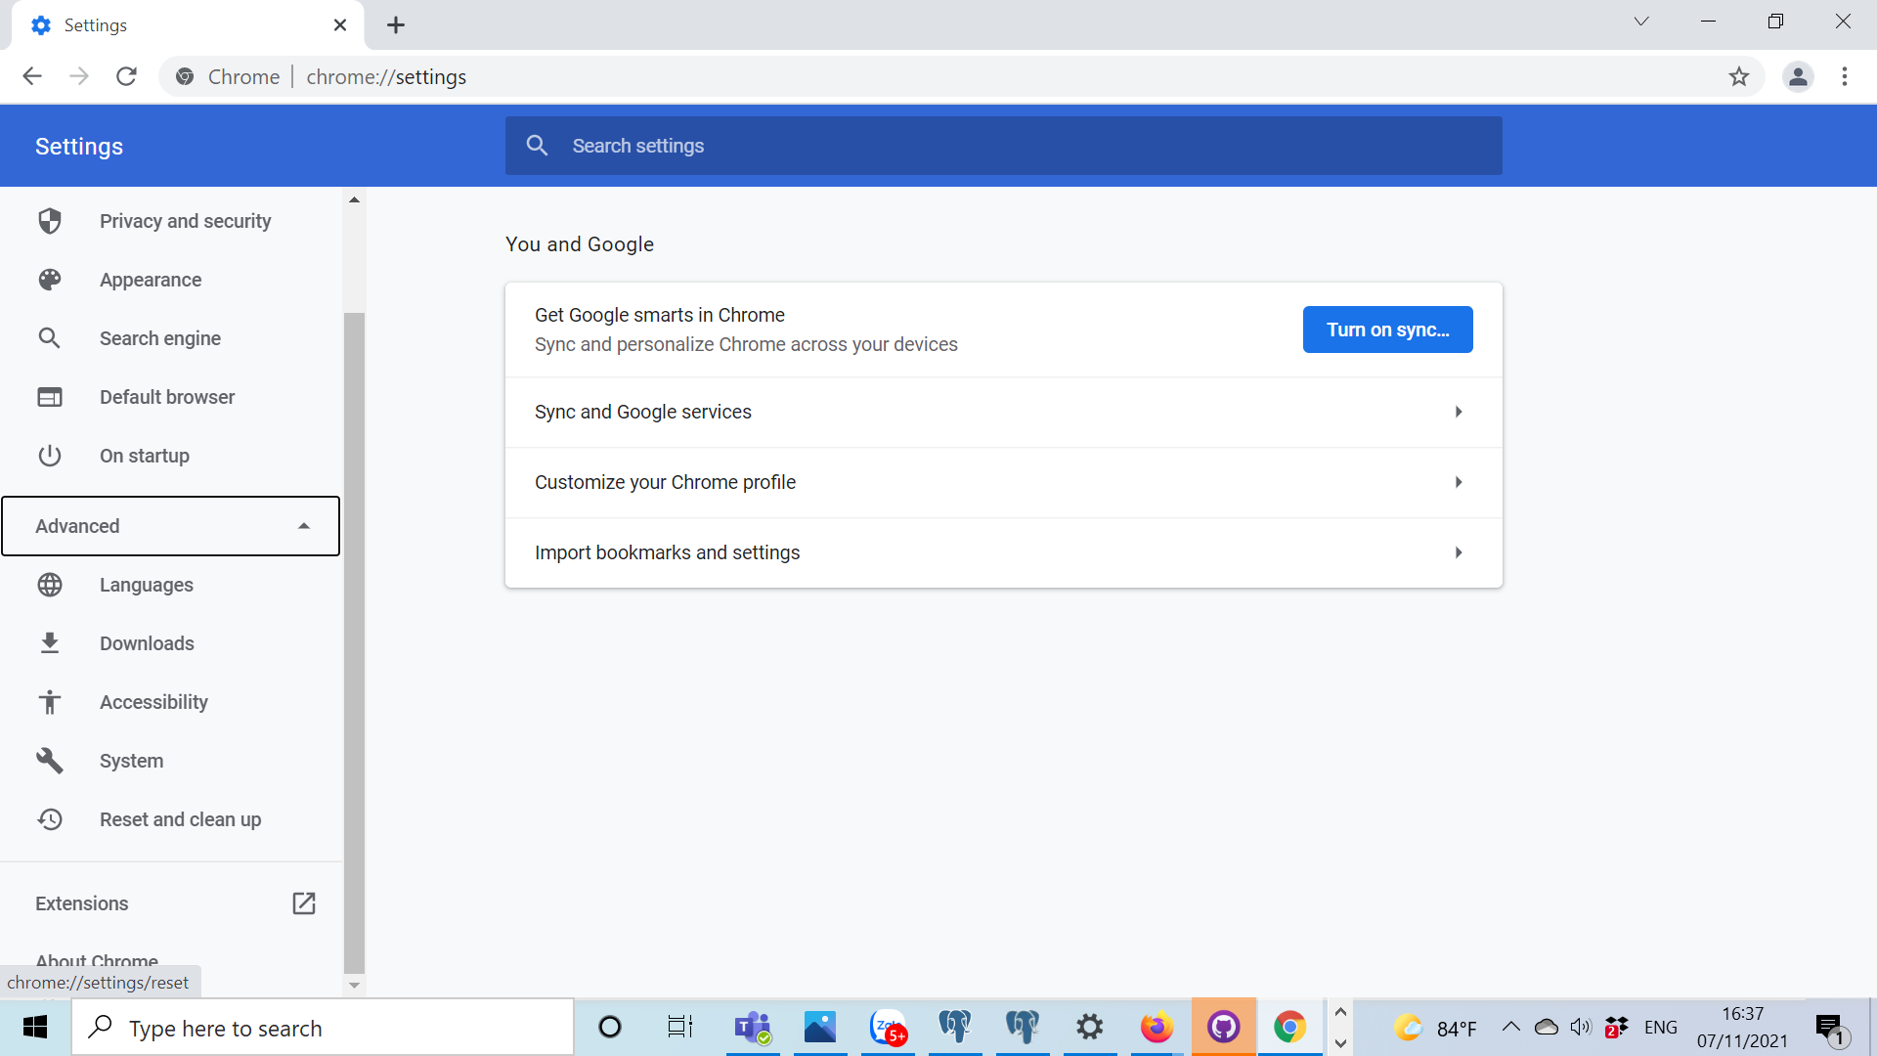Open the tab search dropdown chevron
The height and width of the screenshot is (1056, 1877).
1641,22
